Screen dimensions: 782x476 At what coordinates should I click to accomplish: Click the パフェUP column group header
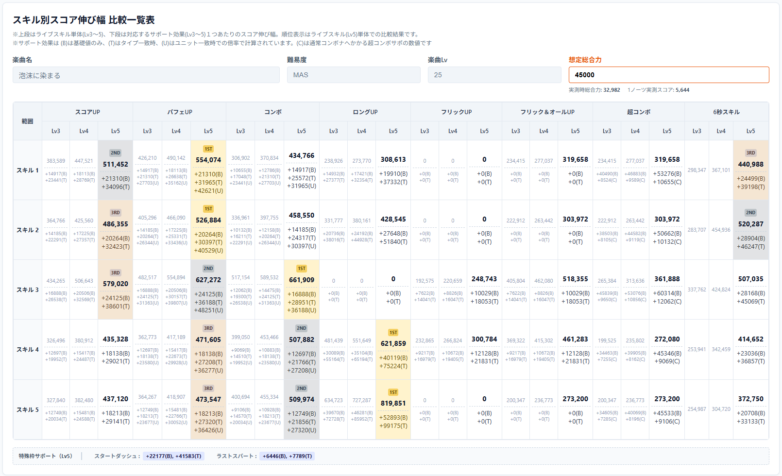[x=180, y=112]
